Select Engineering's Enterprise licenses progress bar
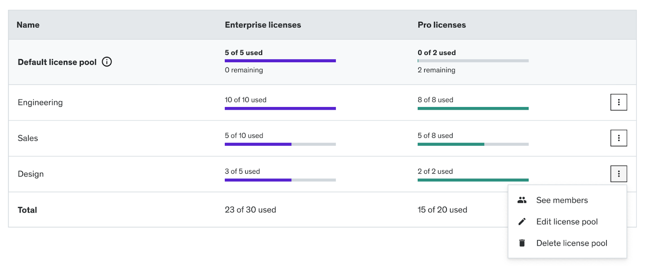This screenshot has width=646, height=270. coord(280,108)
